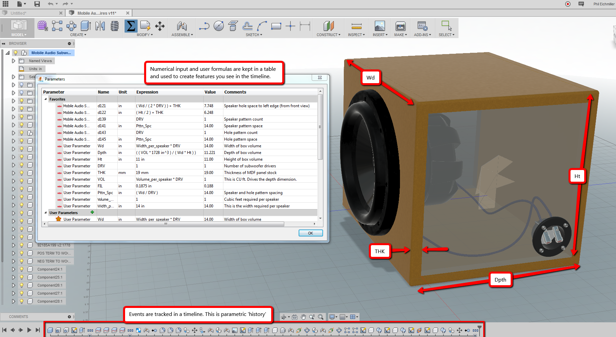Select the sketch Offset tool
This screenshot has width=616, height=337.
(x=247, y=26)
